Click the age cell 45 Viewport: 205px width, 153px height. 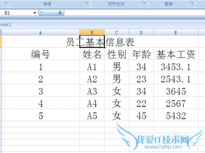141,115
